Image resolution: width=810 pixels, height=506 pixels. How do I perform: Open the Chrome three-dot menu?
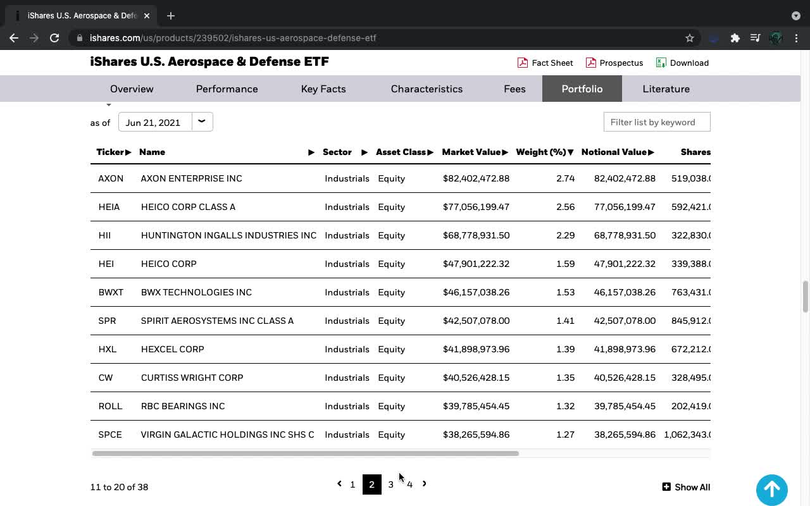click(x=796, y=38)
